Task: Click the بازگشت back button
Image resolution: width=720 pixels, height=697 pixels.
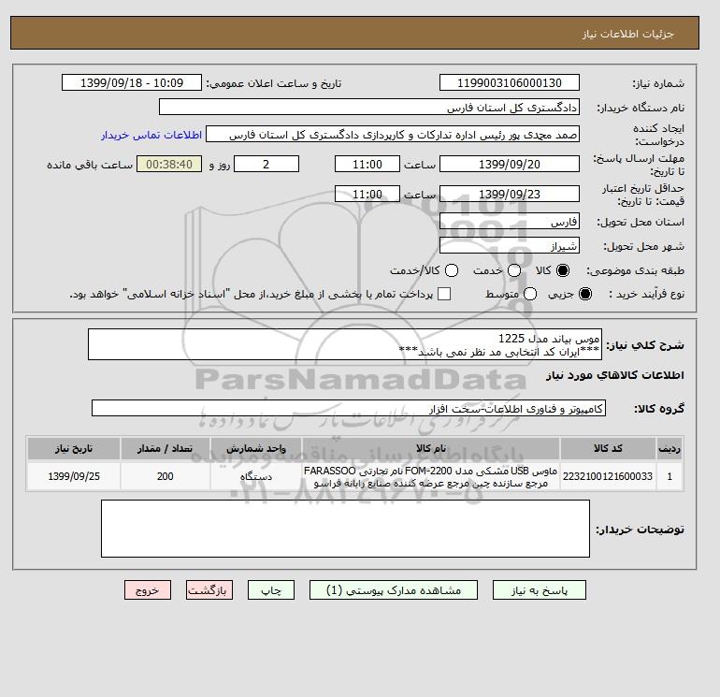Action: click(209, 590)
